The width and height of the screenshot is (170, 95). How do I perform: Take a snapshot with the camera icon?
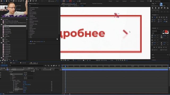tap(83, 60)
